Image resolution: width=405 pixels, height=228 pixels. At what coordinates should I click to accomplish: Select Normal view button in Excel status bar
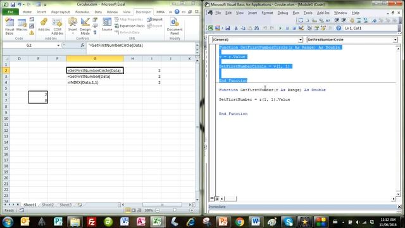[x=128, y=210]
